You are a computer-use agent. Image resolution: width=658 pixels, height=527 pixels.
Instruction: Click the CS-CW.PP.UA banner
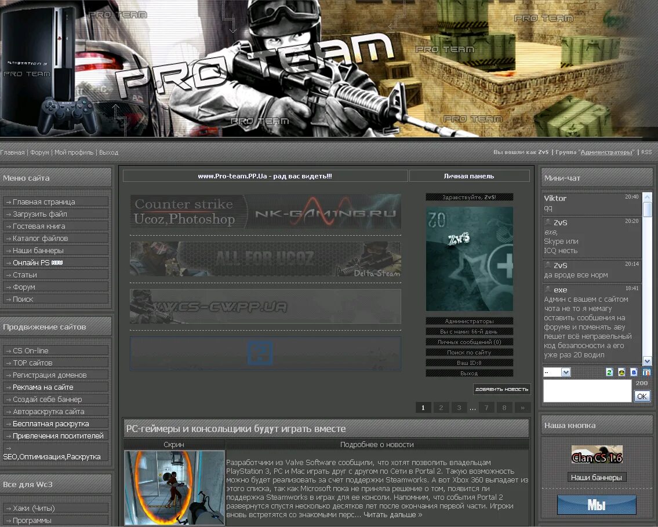pos(265,306)
